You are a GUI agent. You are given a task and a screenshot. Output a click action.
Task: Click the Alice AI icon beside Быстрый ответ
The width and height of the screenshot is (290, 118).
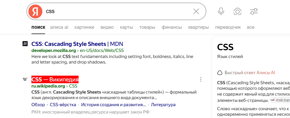220,73
